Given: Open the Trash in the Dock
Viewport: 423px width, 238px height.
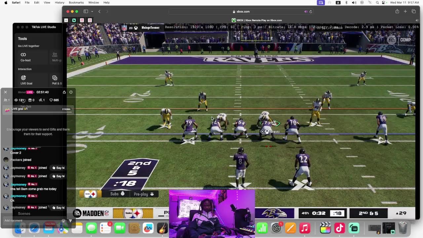Looking at the screenshot, I should 403,228.
